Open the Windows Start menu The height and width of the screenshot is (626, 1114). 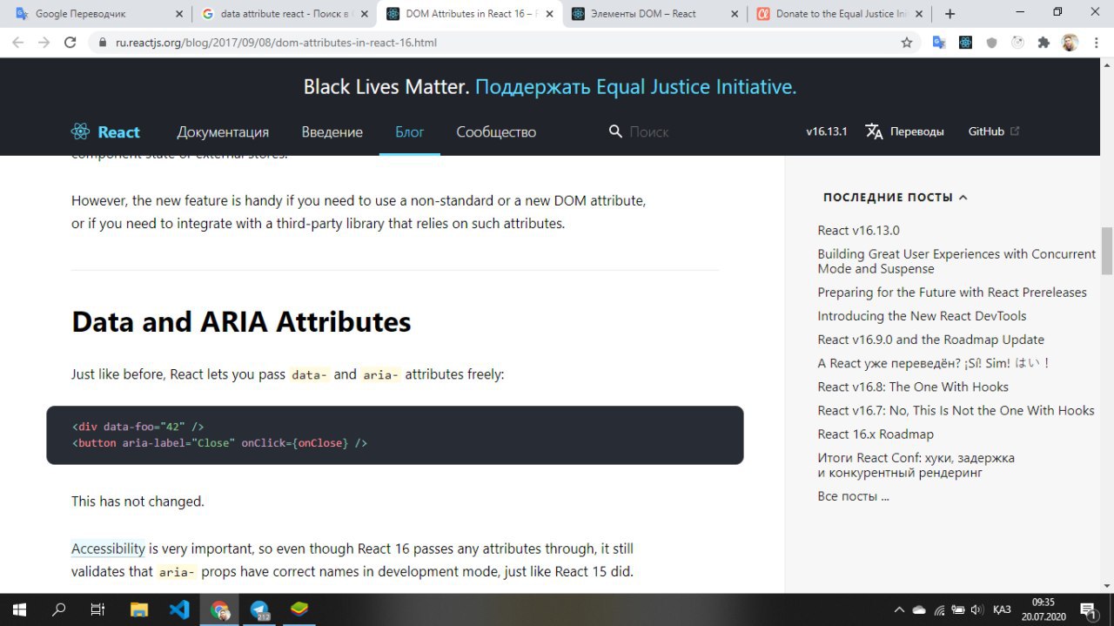pyautogui.click(x=18, y=609)
